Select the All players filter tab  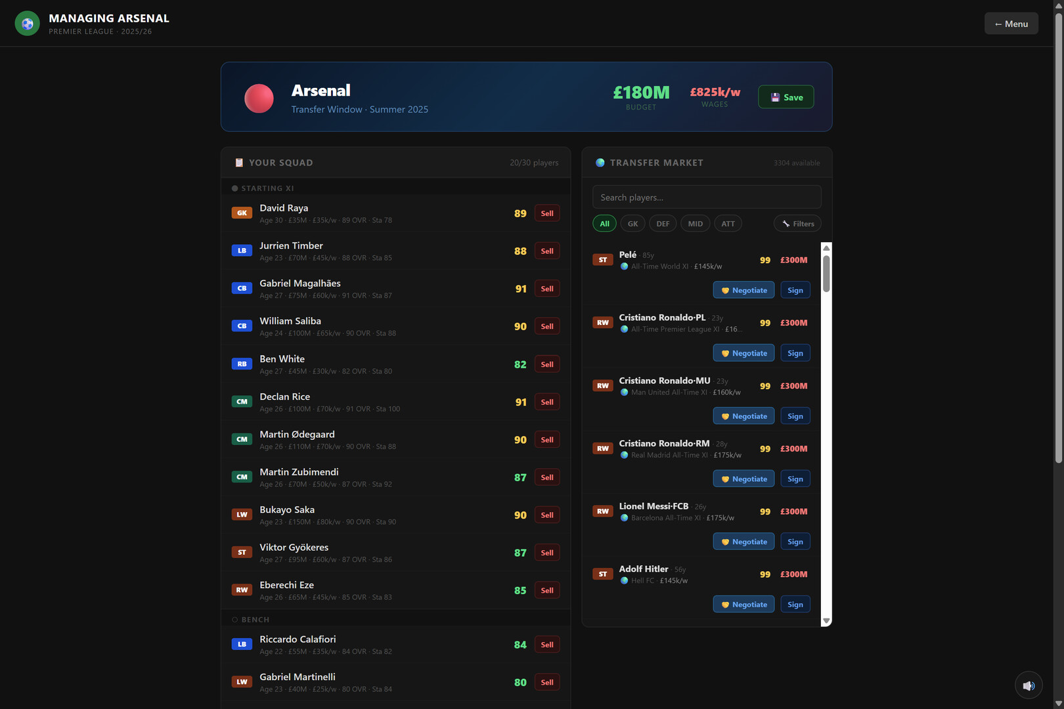click(x=604, y=224)
